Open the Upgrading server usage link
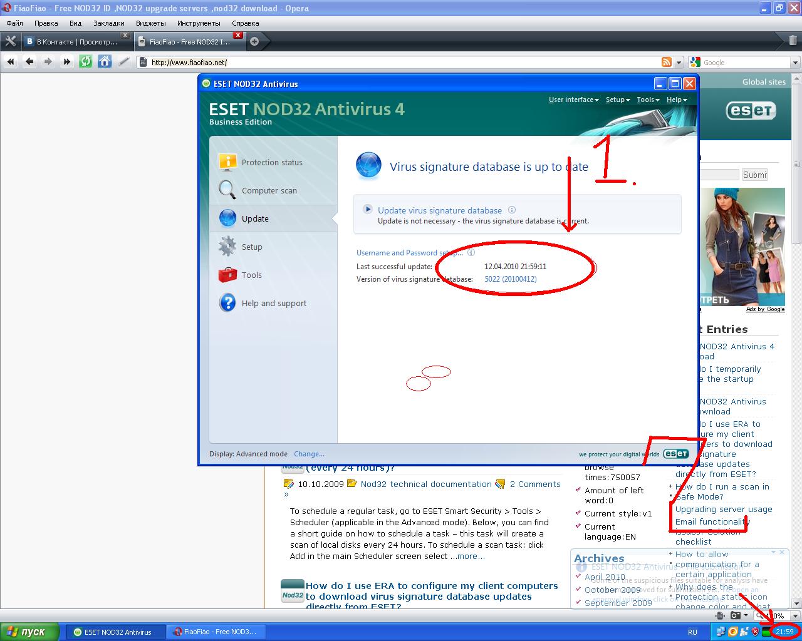Screen dimensions: 802x641 [724, 509]
